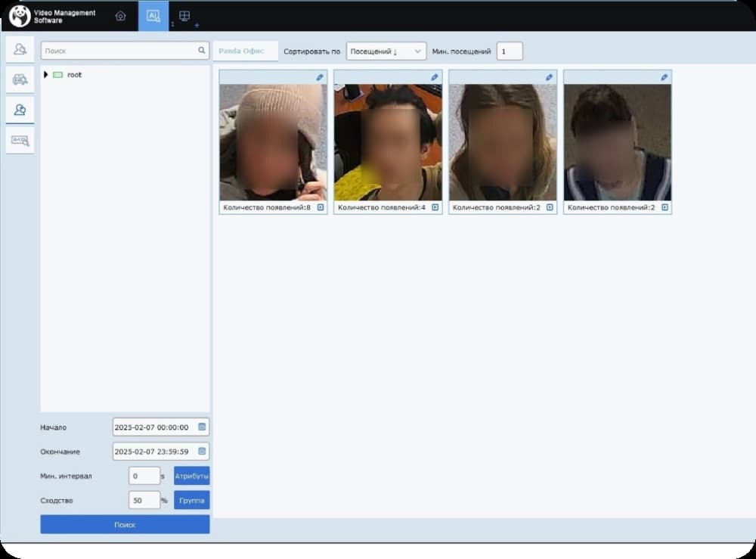Open the face search sidebar icon
The width and height of the screenshot is (756, 559).
[20, 49]
